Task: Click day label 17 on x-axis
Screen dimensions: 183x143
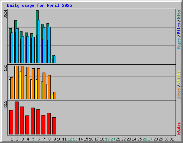Action: click(x=97, y=139)
